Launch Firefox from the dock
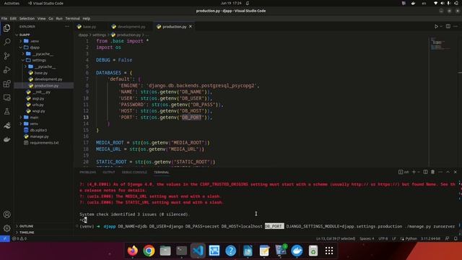This screenshot has height=260, width=462. [133, 251]
